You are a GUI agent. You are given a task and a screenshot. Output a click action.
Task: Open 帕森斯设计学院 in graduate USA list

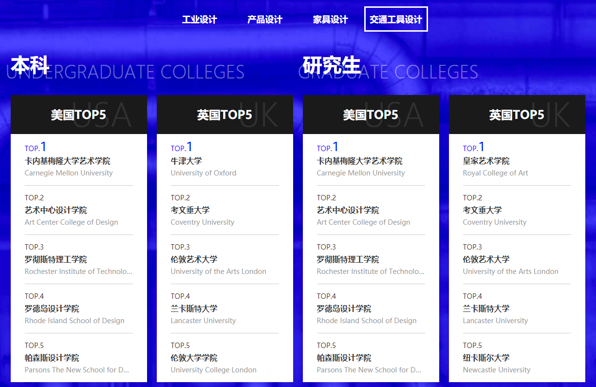pos(344,358)
